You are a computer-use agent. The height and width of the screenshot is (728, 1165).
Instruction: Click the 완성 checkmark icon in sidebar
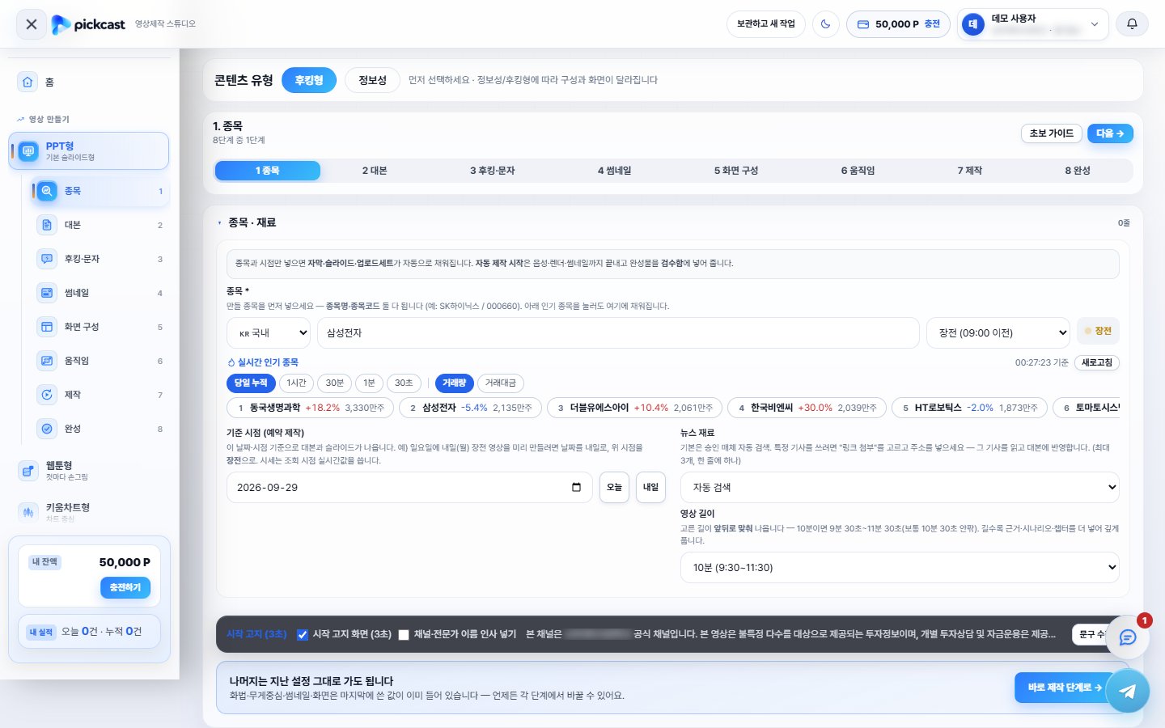pos(47,429)
